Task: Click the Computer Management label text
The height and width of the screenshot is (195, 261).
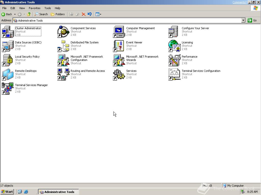Action: pos(140,28)
